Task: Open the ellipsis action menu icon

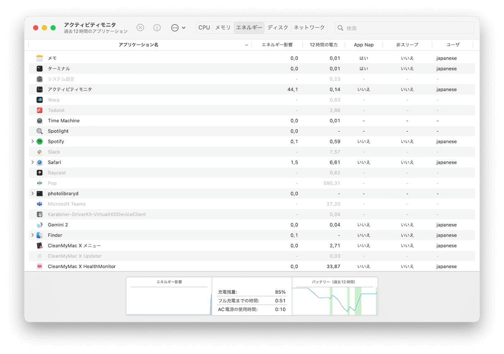Action: [x=175, y=28]
